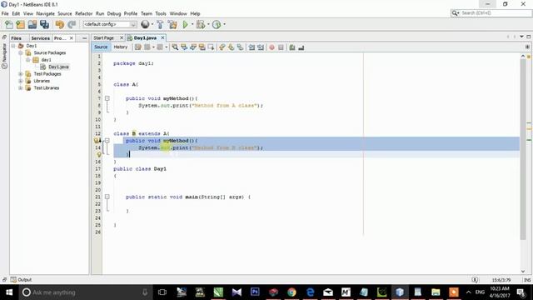533x300 pixels.
Task: Toggle Highlight Search in editor toolbar
Action: coord(202,47)
